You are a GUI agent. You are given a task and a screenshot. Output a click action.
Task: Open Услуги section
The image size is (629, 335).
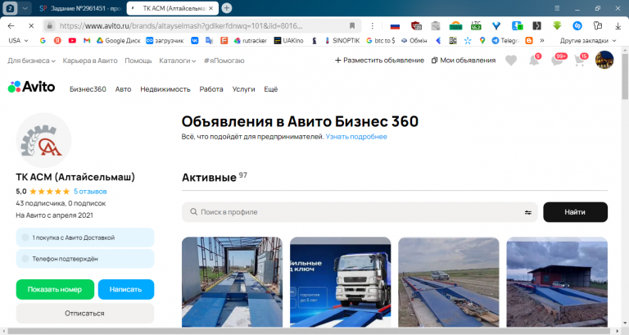click(x=243, y=89)
